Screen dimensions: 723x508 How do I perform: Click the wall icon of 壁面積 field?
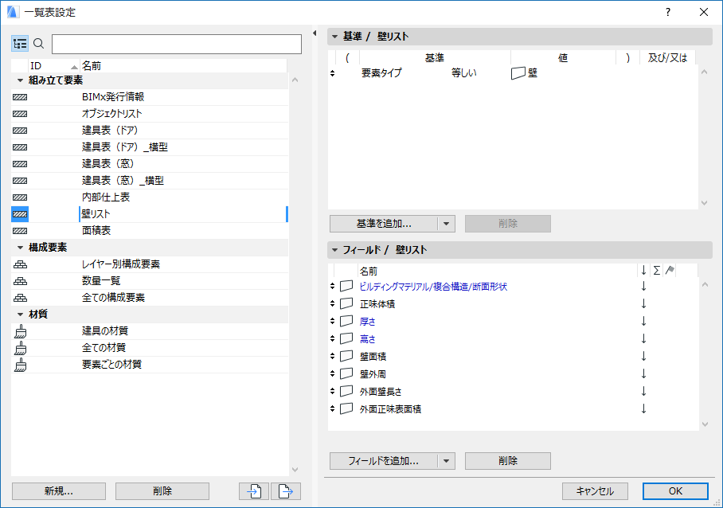tap(346, 357)
